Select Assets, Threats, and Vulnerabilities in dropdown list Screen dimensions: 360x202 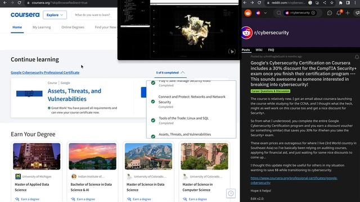coord(185,135)
